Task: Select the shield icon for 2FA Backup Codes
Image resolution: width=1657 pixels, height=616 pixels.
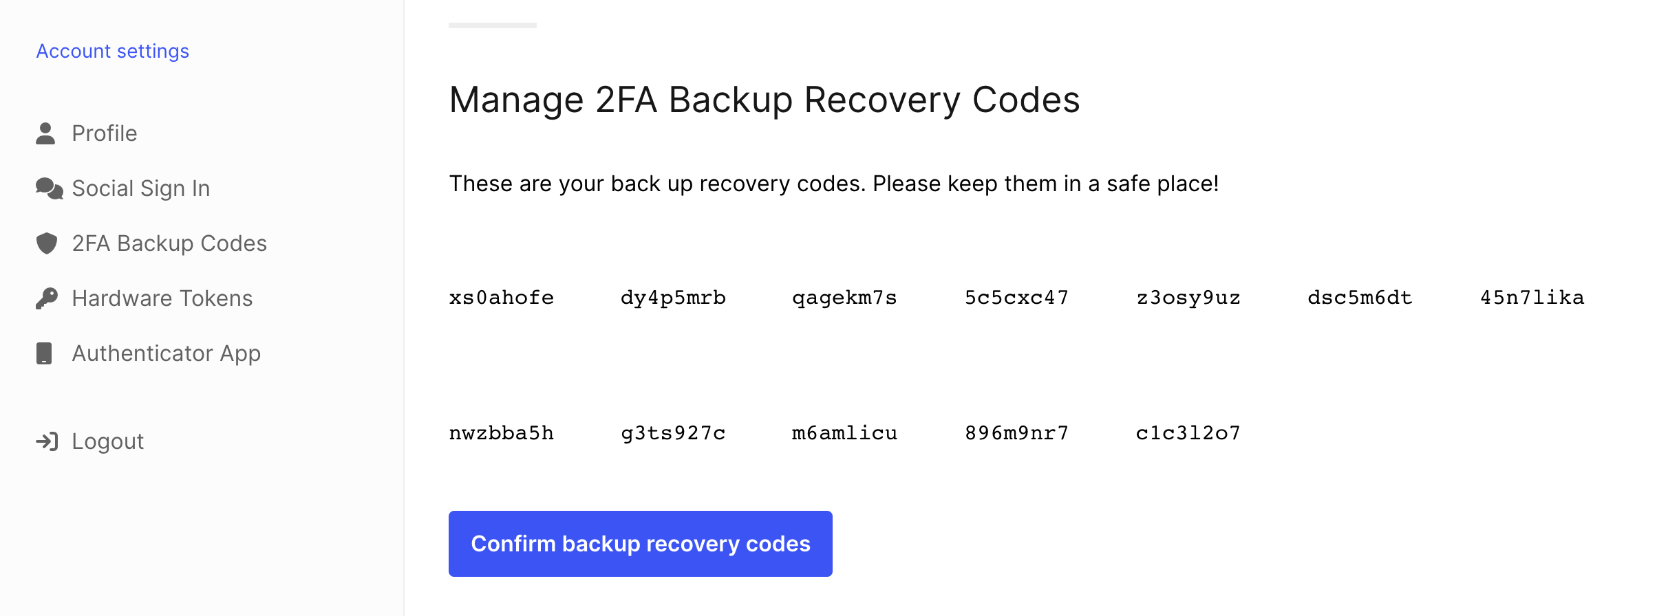Action: tap(45, 243)
